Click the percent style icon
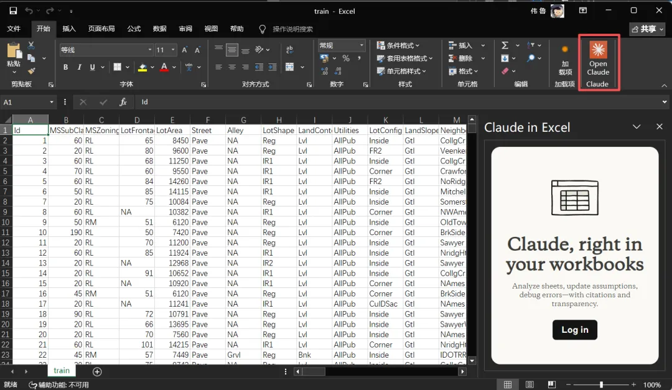 [x=346, y=58]
